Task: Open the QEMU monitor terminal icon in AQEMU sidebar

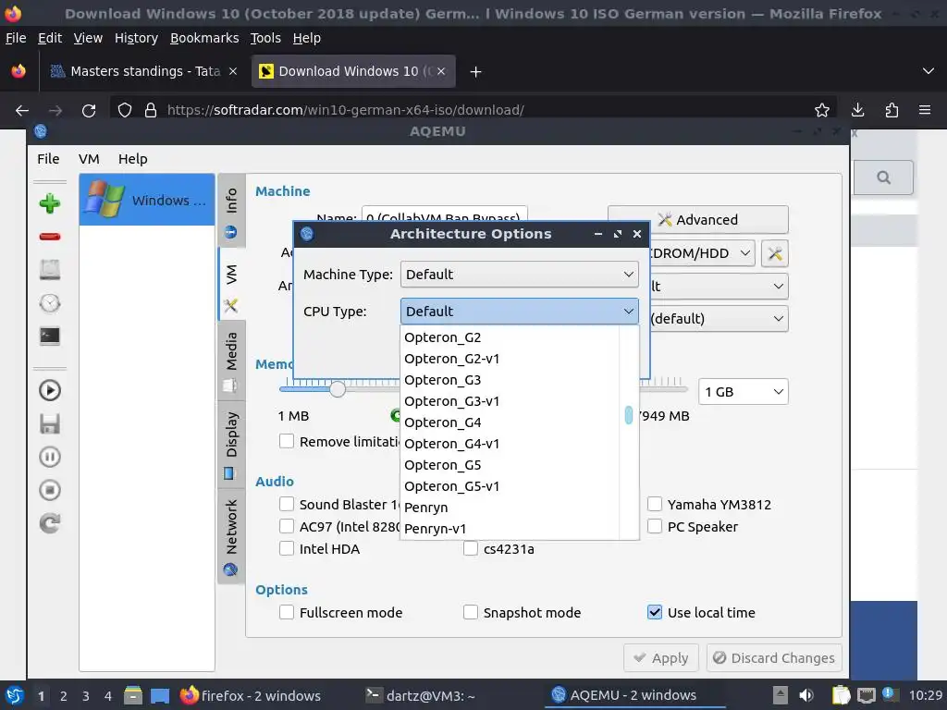Action: coord(50,336)
